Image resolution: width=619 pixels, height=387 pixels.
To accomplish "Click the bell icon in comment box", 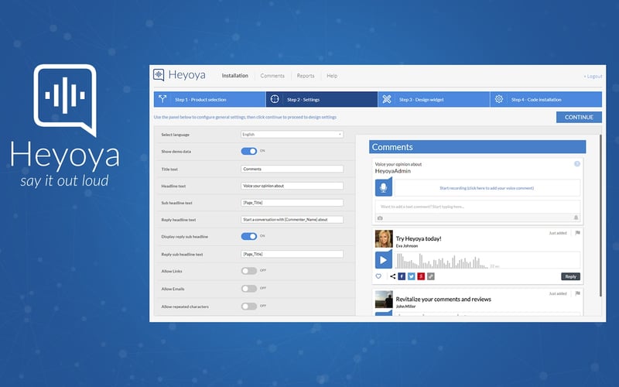I will [x=576, y=217].
